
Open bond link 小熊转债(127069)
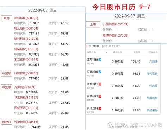[116, 24]
